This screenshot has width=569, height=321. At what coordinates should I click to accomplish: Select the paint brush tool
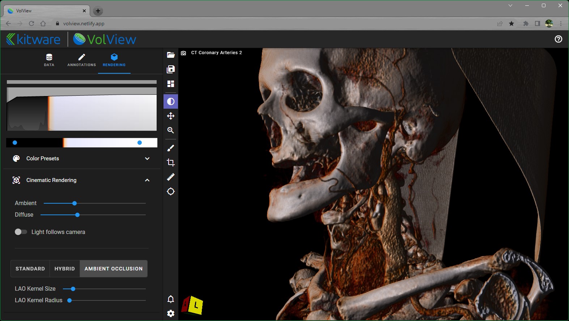tap(171, 148)
